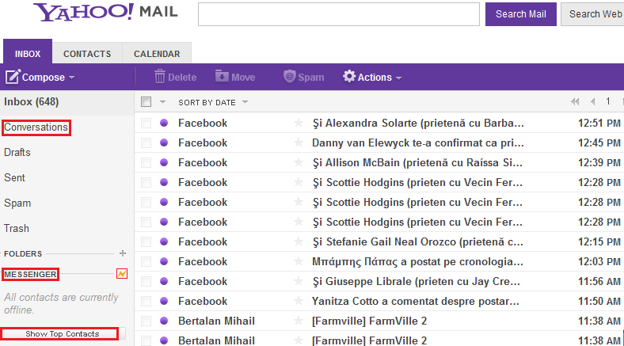Check the Stefanie Gail Neal Orozco checkbox
Viewport: 624px width, 346px height.
pos(146,241)
